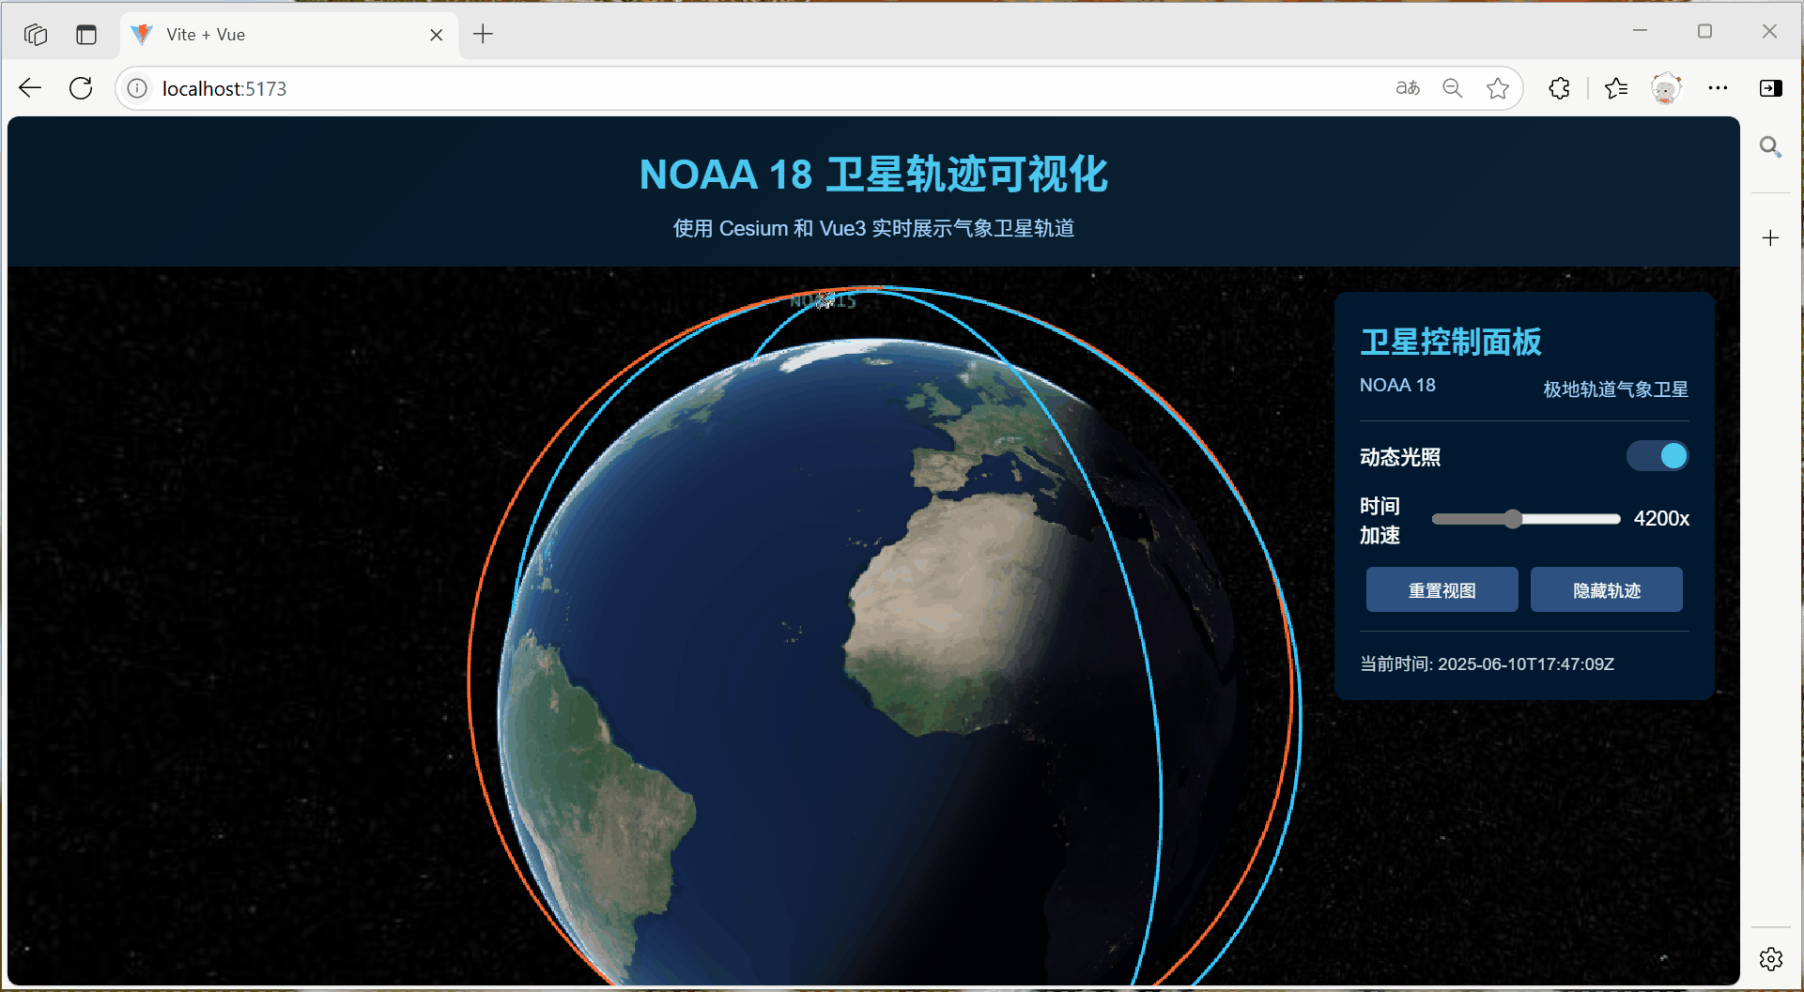Open the browser workspaces icon
This screenshot has width=1804, height=992.
click(x=36, y=35)
